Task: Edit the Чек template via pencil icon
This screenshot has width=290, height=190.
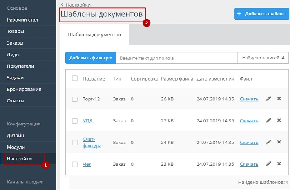Action: 268,164
